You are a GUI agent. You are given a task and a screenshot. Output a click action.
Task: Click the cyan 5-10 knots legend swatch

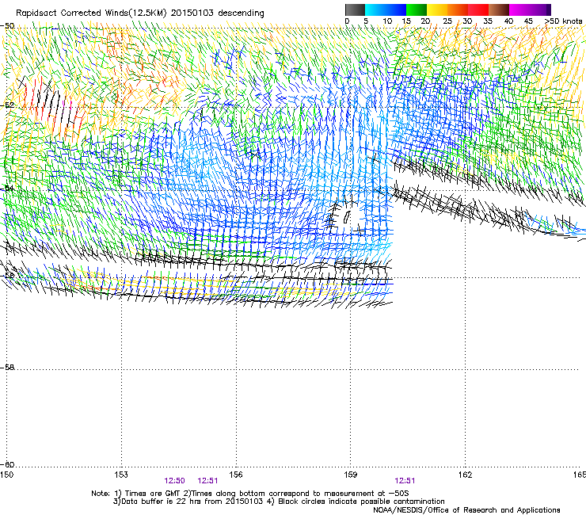coord(375,10)
